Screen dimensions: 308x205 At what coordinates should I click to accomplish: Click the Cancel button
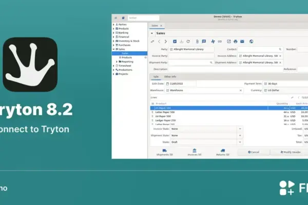(x=254, y=152)
